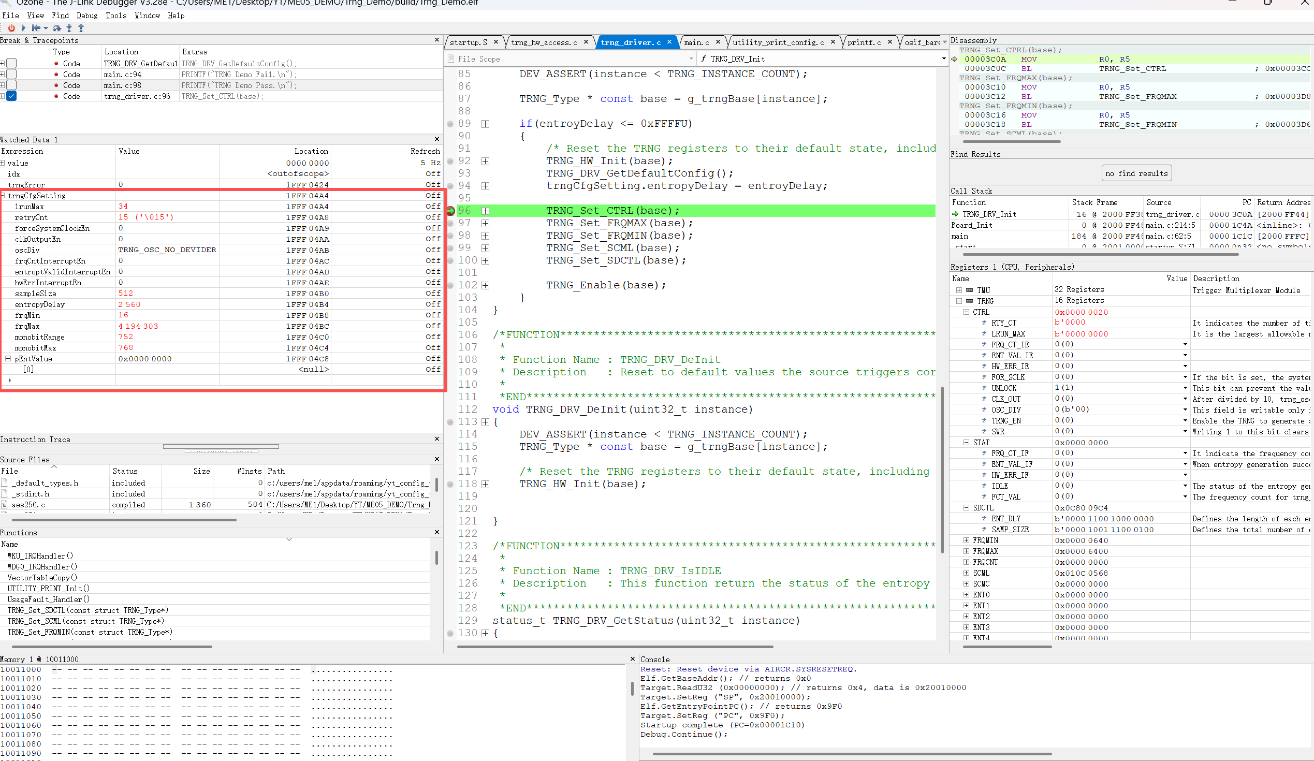The height and width of the screenshot is (761, 1314).
Task: Open the UNLOCK bitfield value dropdown
Action: 1185,388
